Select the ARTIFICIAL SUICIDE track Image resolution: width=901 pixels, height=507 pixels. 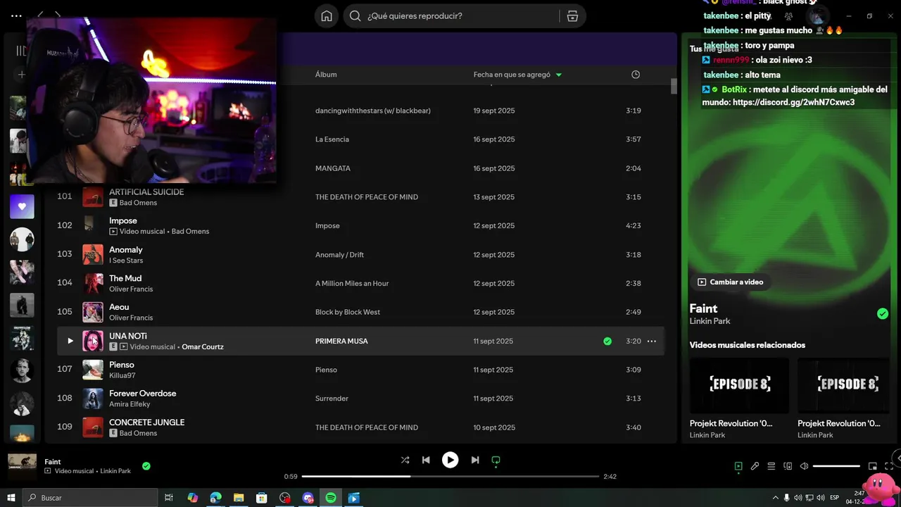pos(146,192)
